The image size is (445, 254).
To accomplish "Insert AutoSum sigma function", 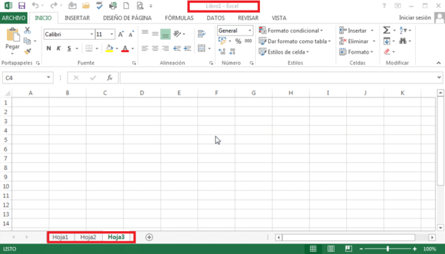I will tap(387, 30).
